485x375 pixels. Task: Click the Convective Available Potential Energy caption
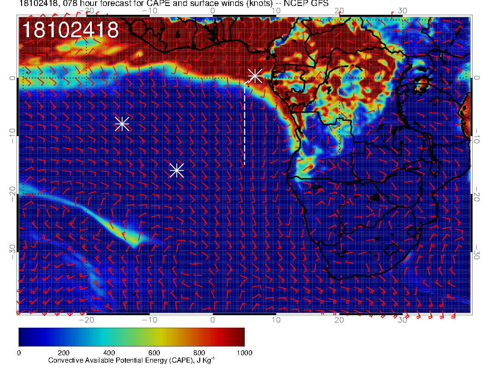coord(131,361)
